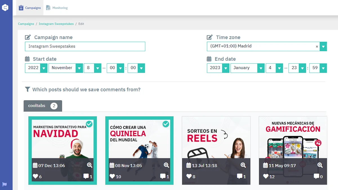This screenshot has width=338, height=190.
Task: Open the Instagram Sweepstakes breadcrumb link
Action: pyautogui.click(x=56, y=24)
